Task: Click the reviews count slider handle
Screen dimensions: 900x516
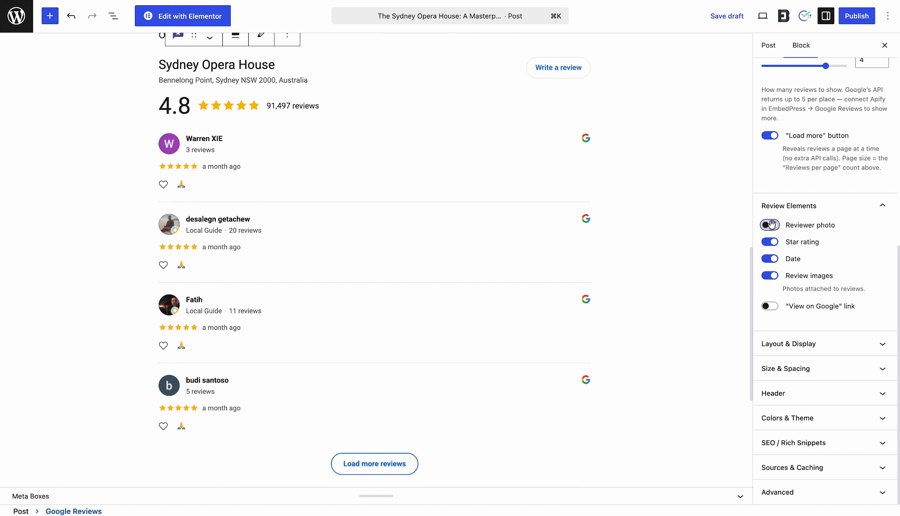Action: click(x=825, y=66)
